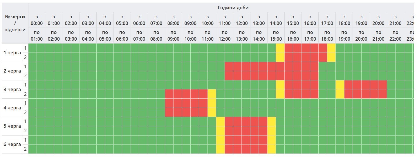The image size is (417, 157).
Task: Select the '6 черга' row label
Action: 12,145
